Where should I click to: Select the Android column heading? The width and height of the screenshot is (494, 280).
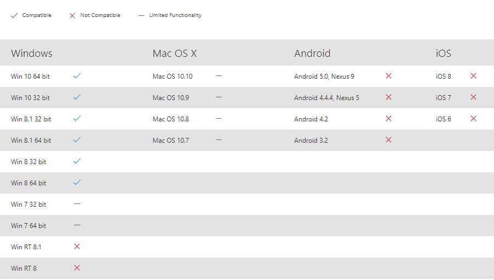[312, 53]
